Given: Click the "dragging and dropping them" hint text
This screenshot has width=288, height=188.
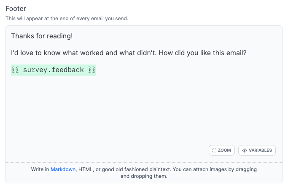Looking at the screenshot, I should pos(144,176).
